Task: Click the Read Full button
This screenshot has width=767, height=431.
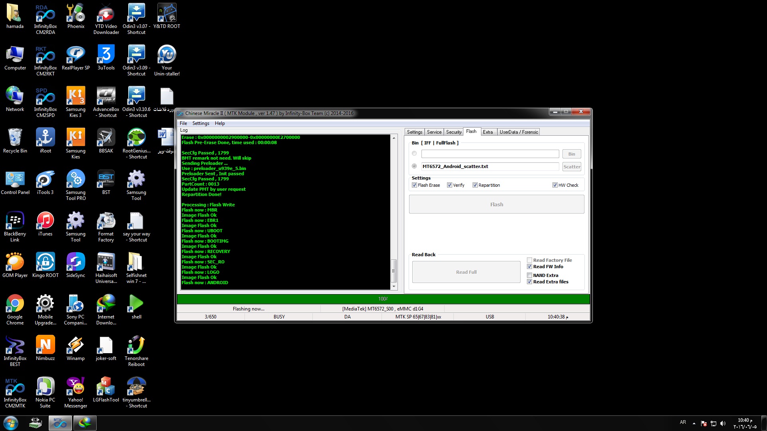Action: coord(466,272)
